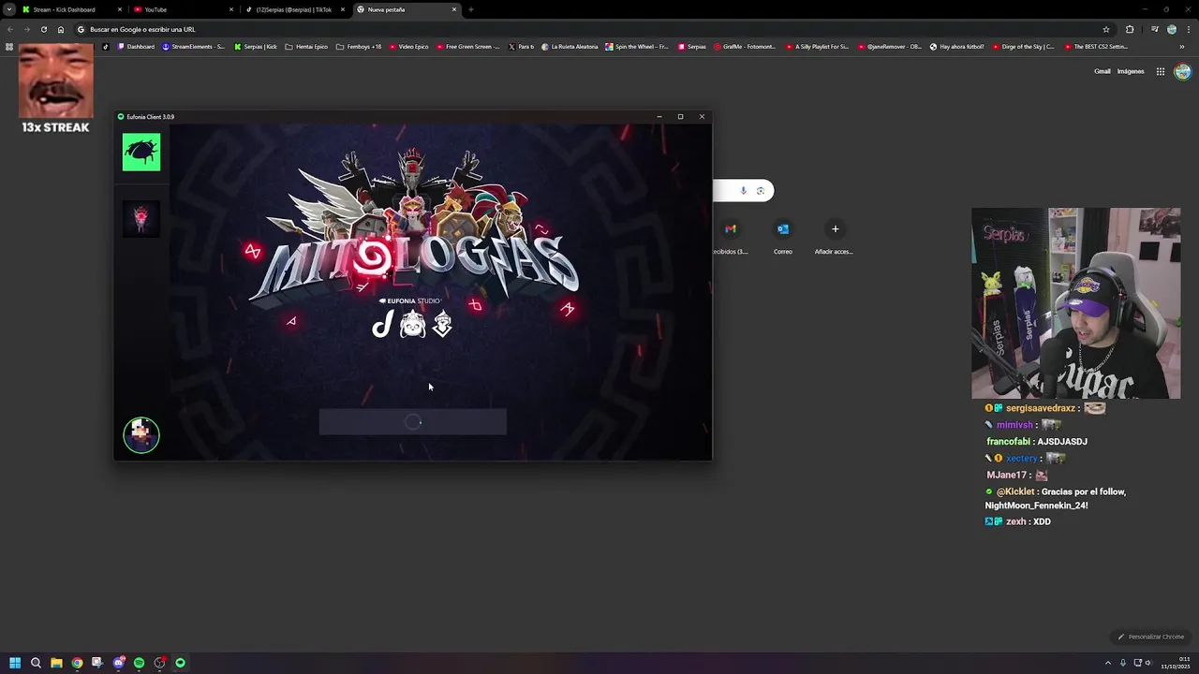Open the player avatar in Eufonia Client
1199x674 pixels.
click(141, 434)
